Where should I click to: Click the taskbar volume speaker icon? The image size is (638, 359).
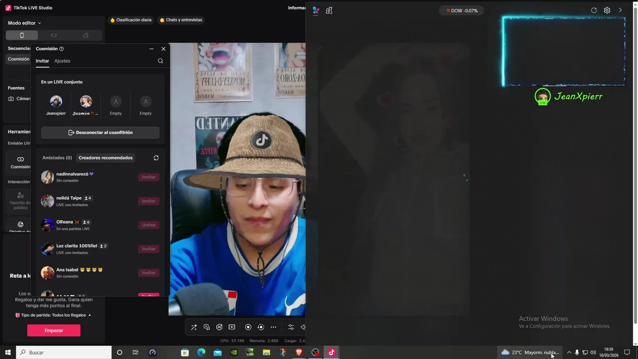tap(593, 353)
